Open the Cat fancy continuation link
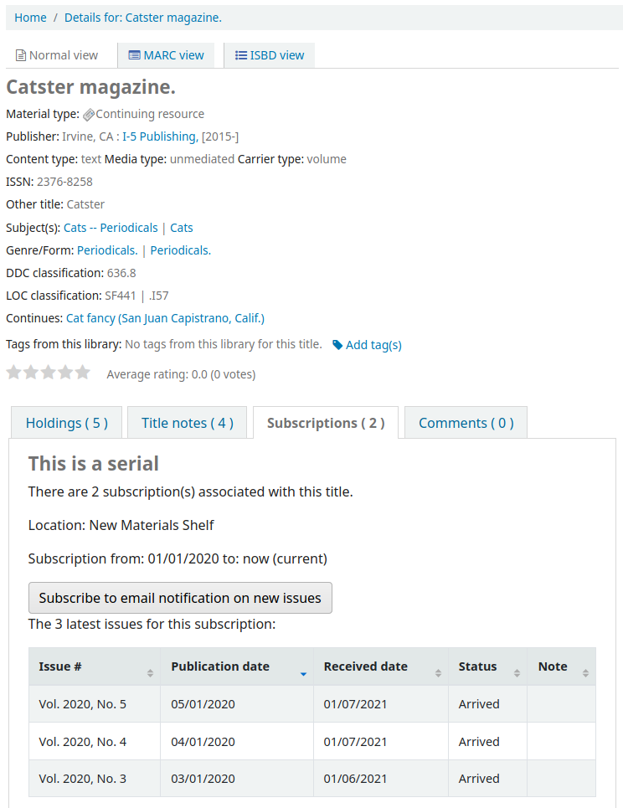 tap(164, 318)
